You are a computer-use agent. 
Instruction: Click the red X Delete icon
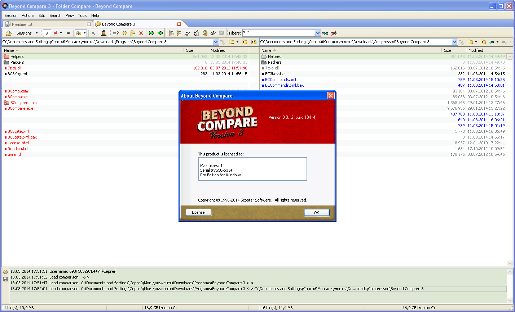click(141, 33)
